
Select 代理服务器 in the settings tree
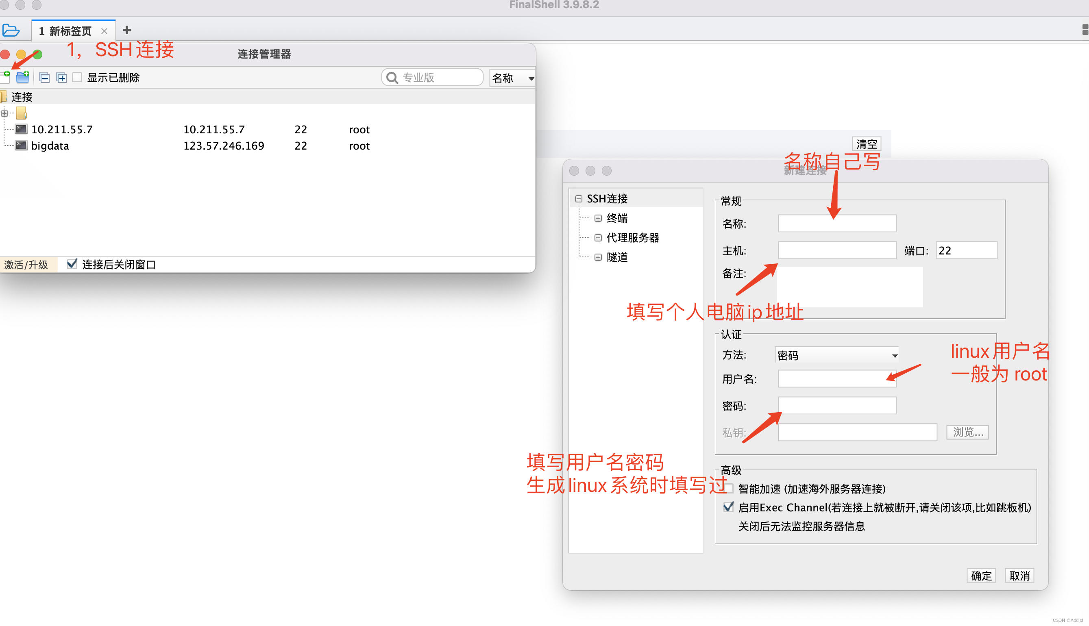(x=633, y=238)
